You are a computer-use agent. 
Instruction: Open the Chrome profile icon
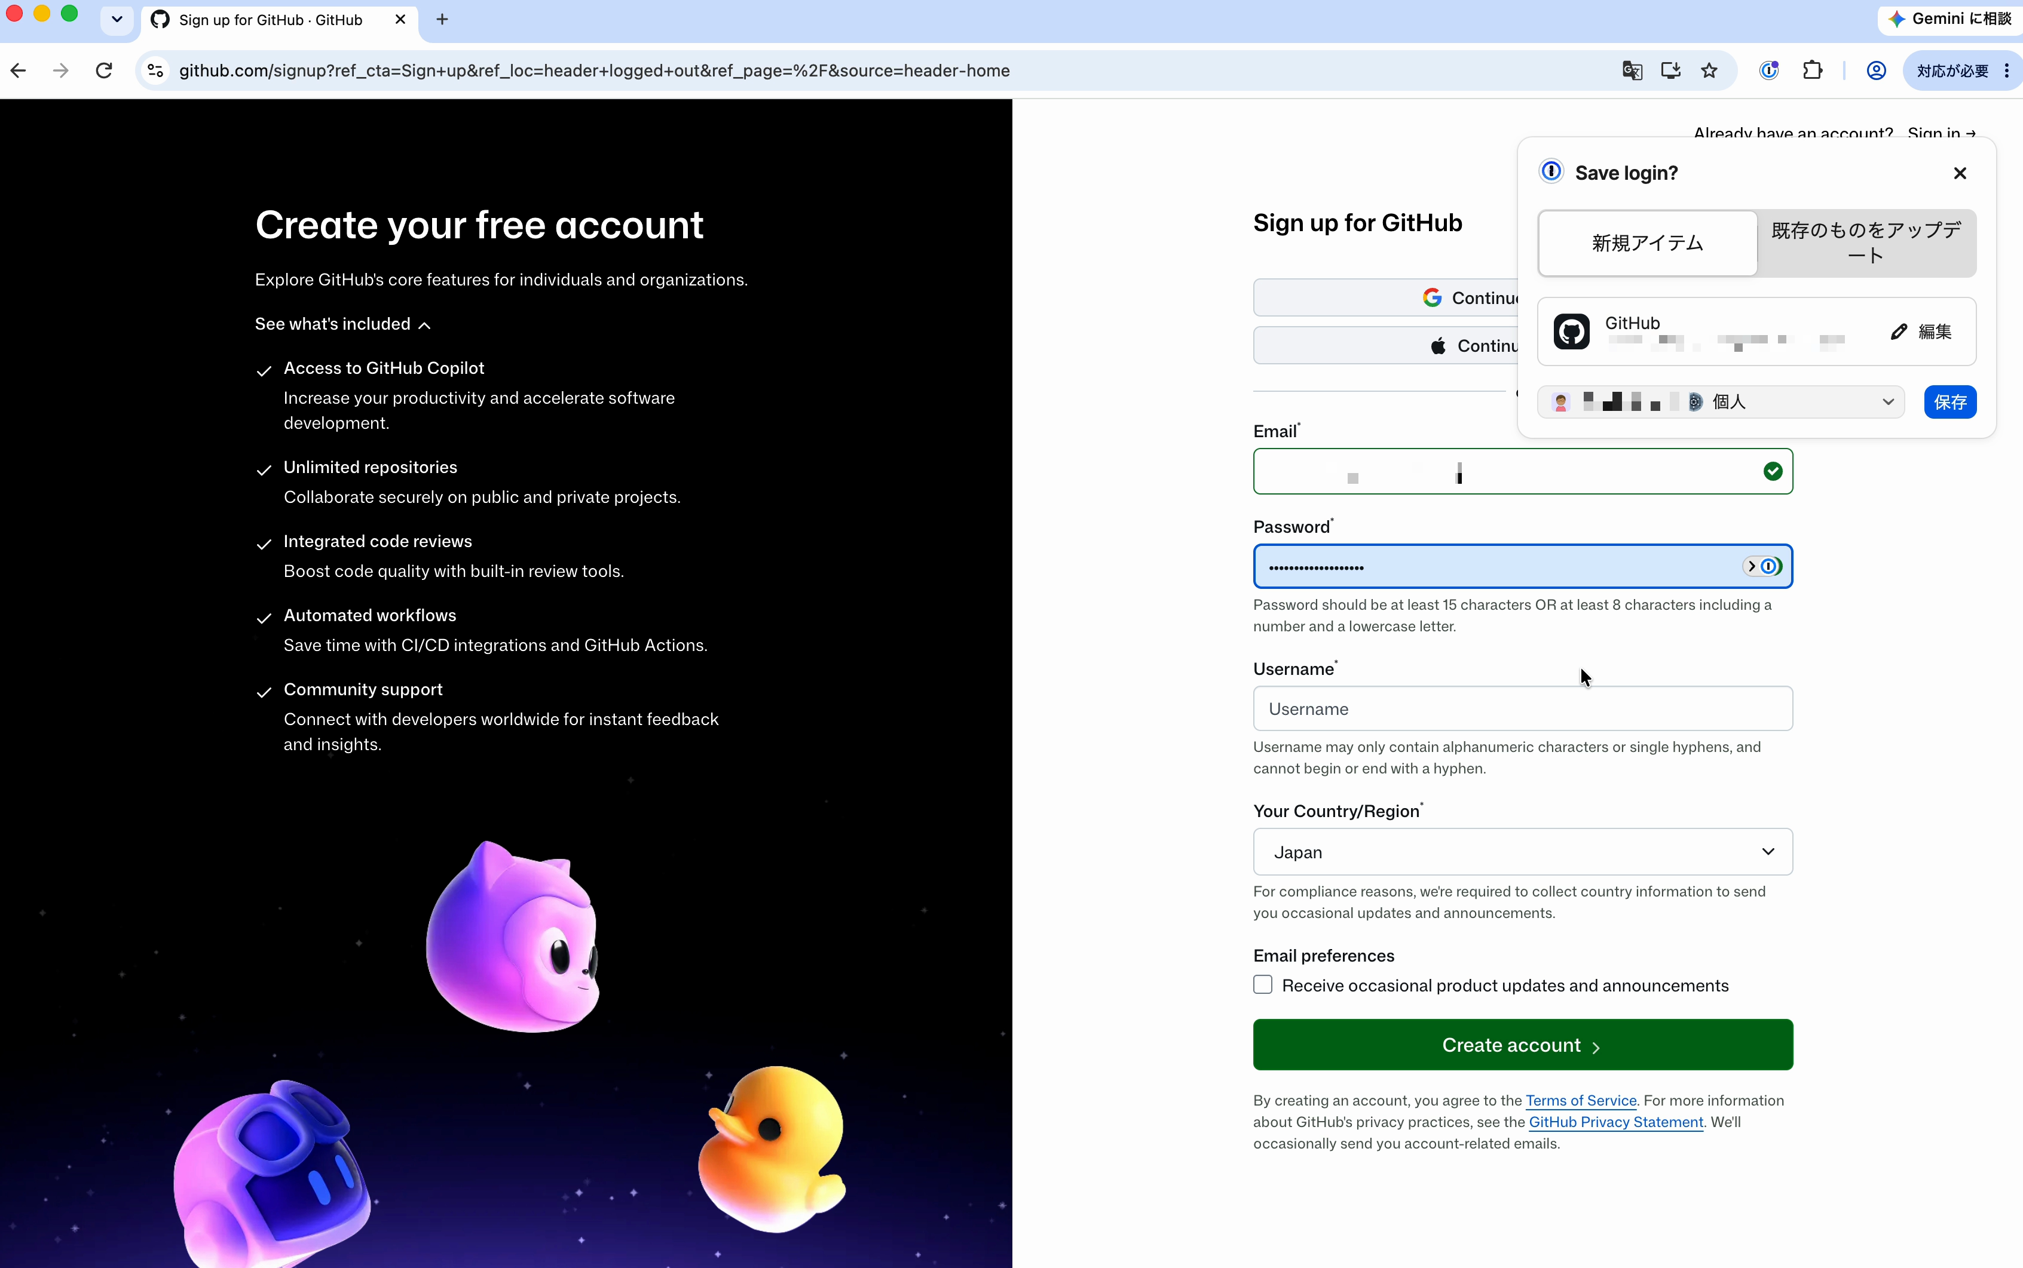pos(1876,70)
